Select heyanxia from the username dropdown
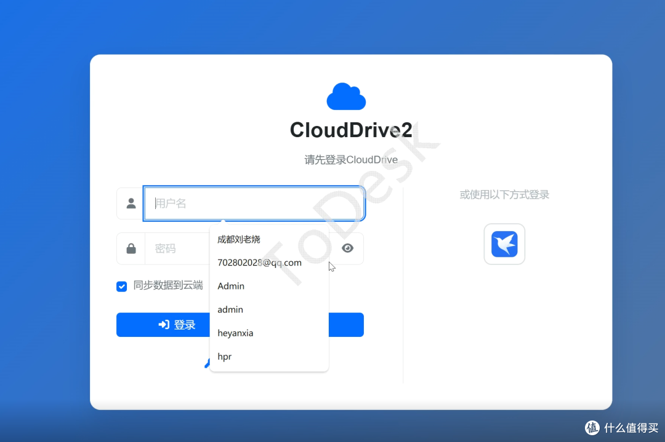The height and width of the screenshot is (442, 665). (269, 333)
